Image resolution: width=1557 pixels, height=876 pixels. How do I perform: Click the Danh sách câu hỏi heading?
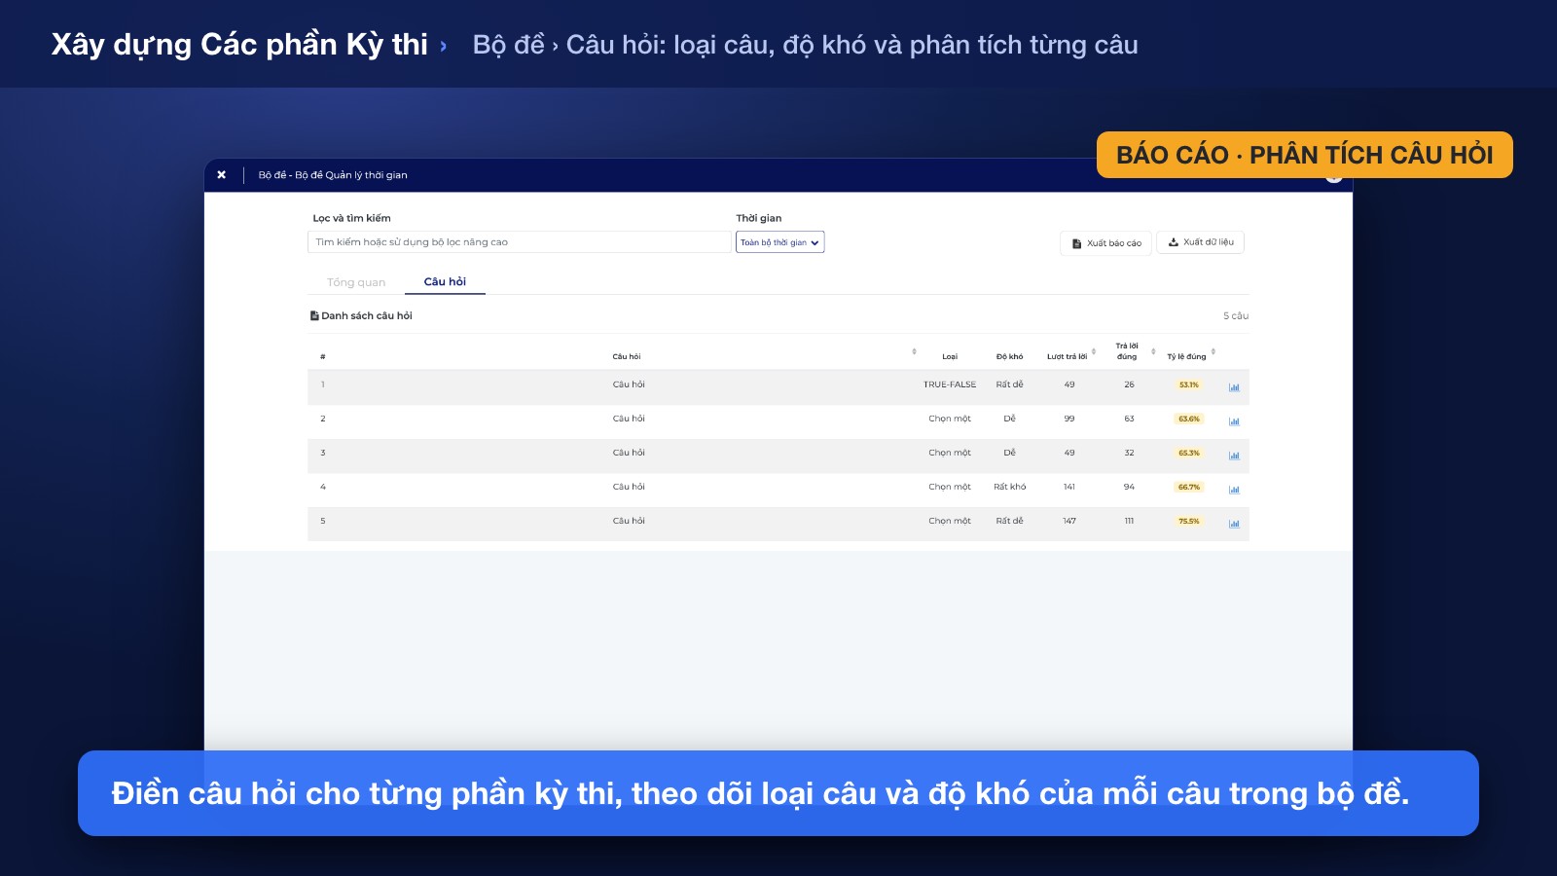coord(367,315)
